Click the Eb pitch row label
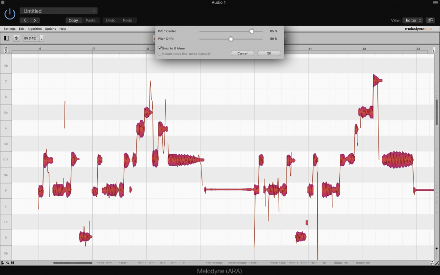Screen dimensions: 440x275 point(6,222)
